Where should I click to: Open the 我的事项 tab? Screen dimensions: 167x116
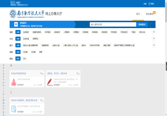click(x=150, y=14)
